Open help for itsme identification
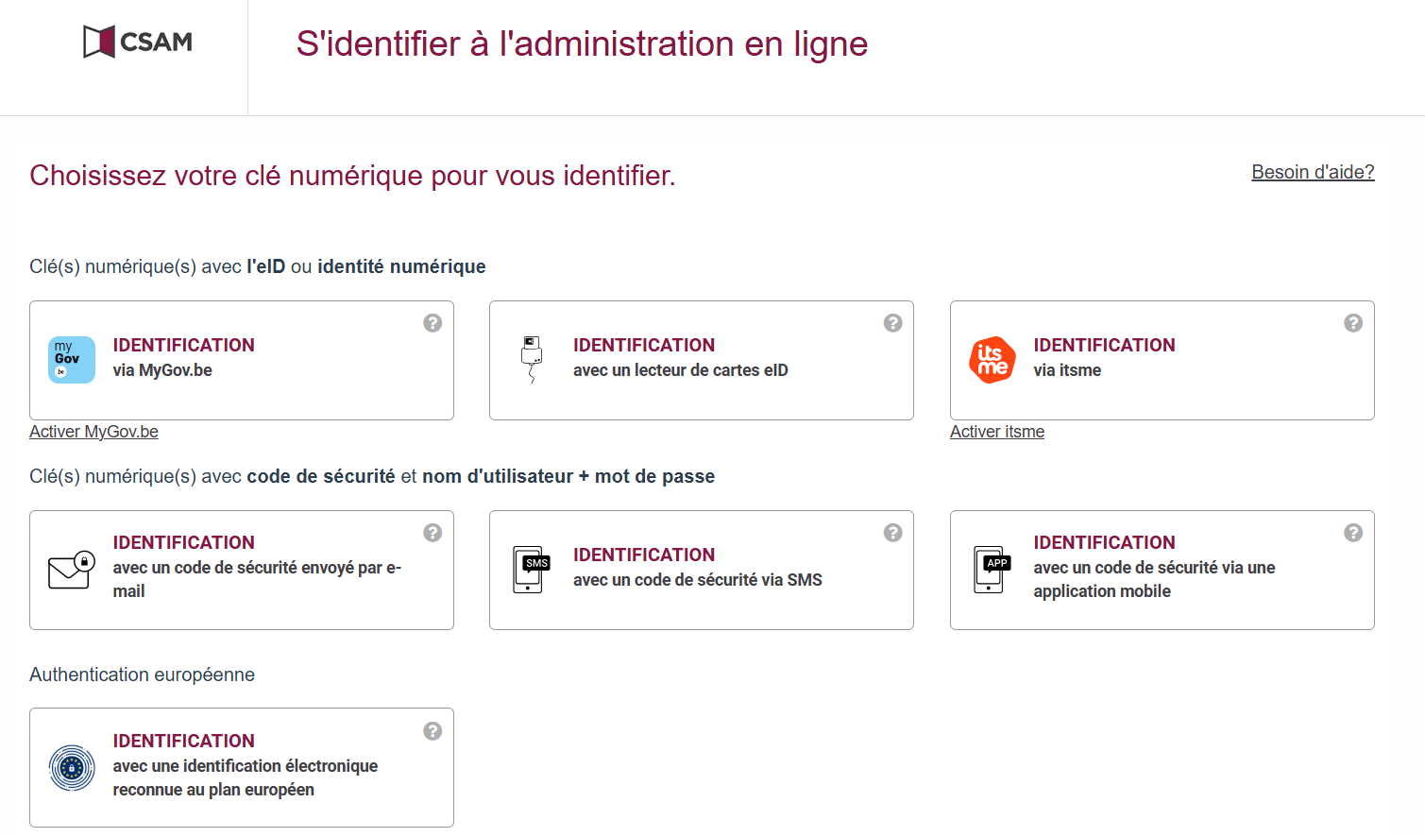This screenshot has height=837, width=1425. coord(1352,322)
